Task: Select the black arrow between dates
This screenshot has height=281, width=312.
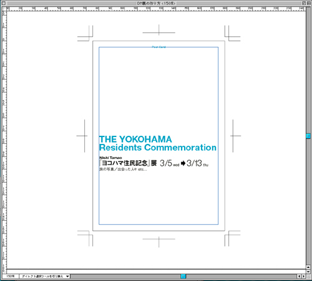Action: pos(183,163)
